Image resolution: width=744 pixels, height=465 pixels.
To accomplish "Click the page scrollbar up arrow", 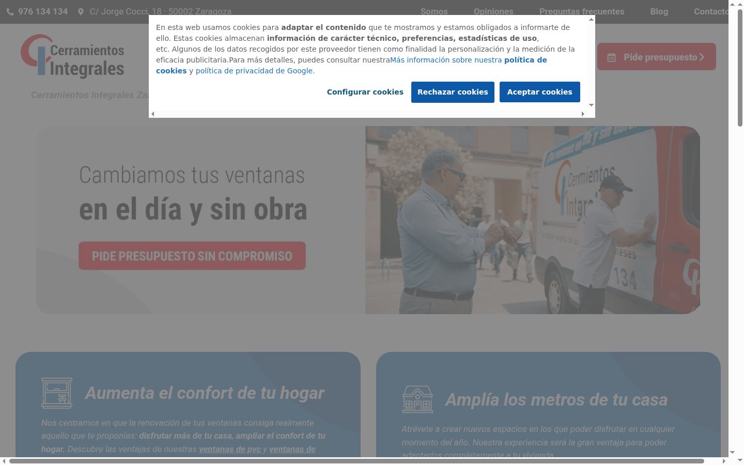I will coord(740,4).
